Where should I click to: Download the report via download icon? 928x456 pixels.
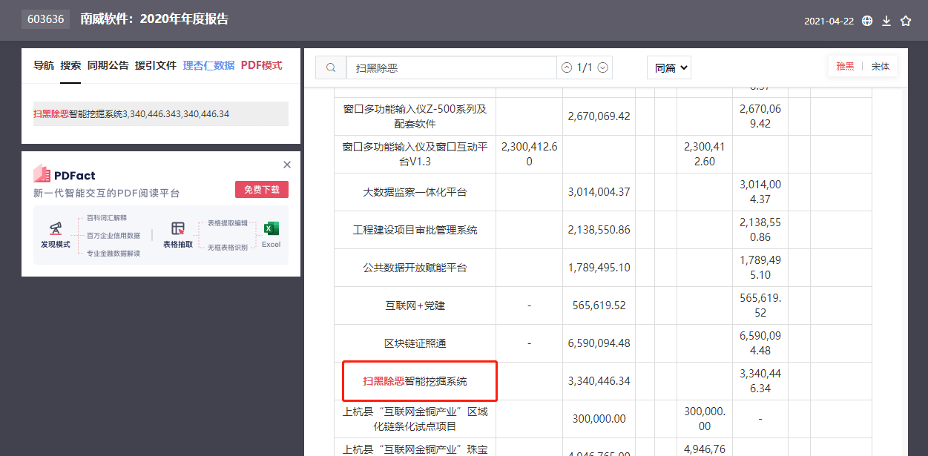click(886, 21)
